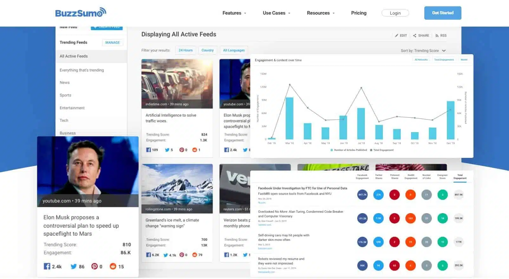Click the BuzzSumo logo
The image size is (509, 279).
[81, 13]
